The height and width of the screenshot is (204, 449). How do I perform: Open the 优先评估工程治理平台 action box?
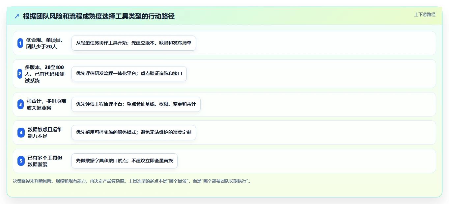coord(136,104)
